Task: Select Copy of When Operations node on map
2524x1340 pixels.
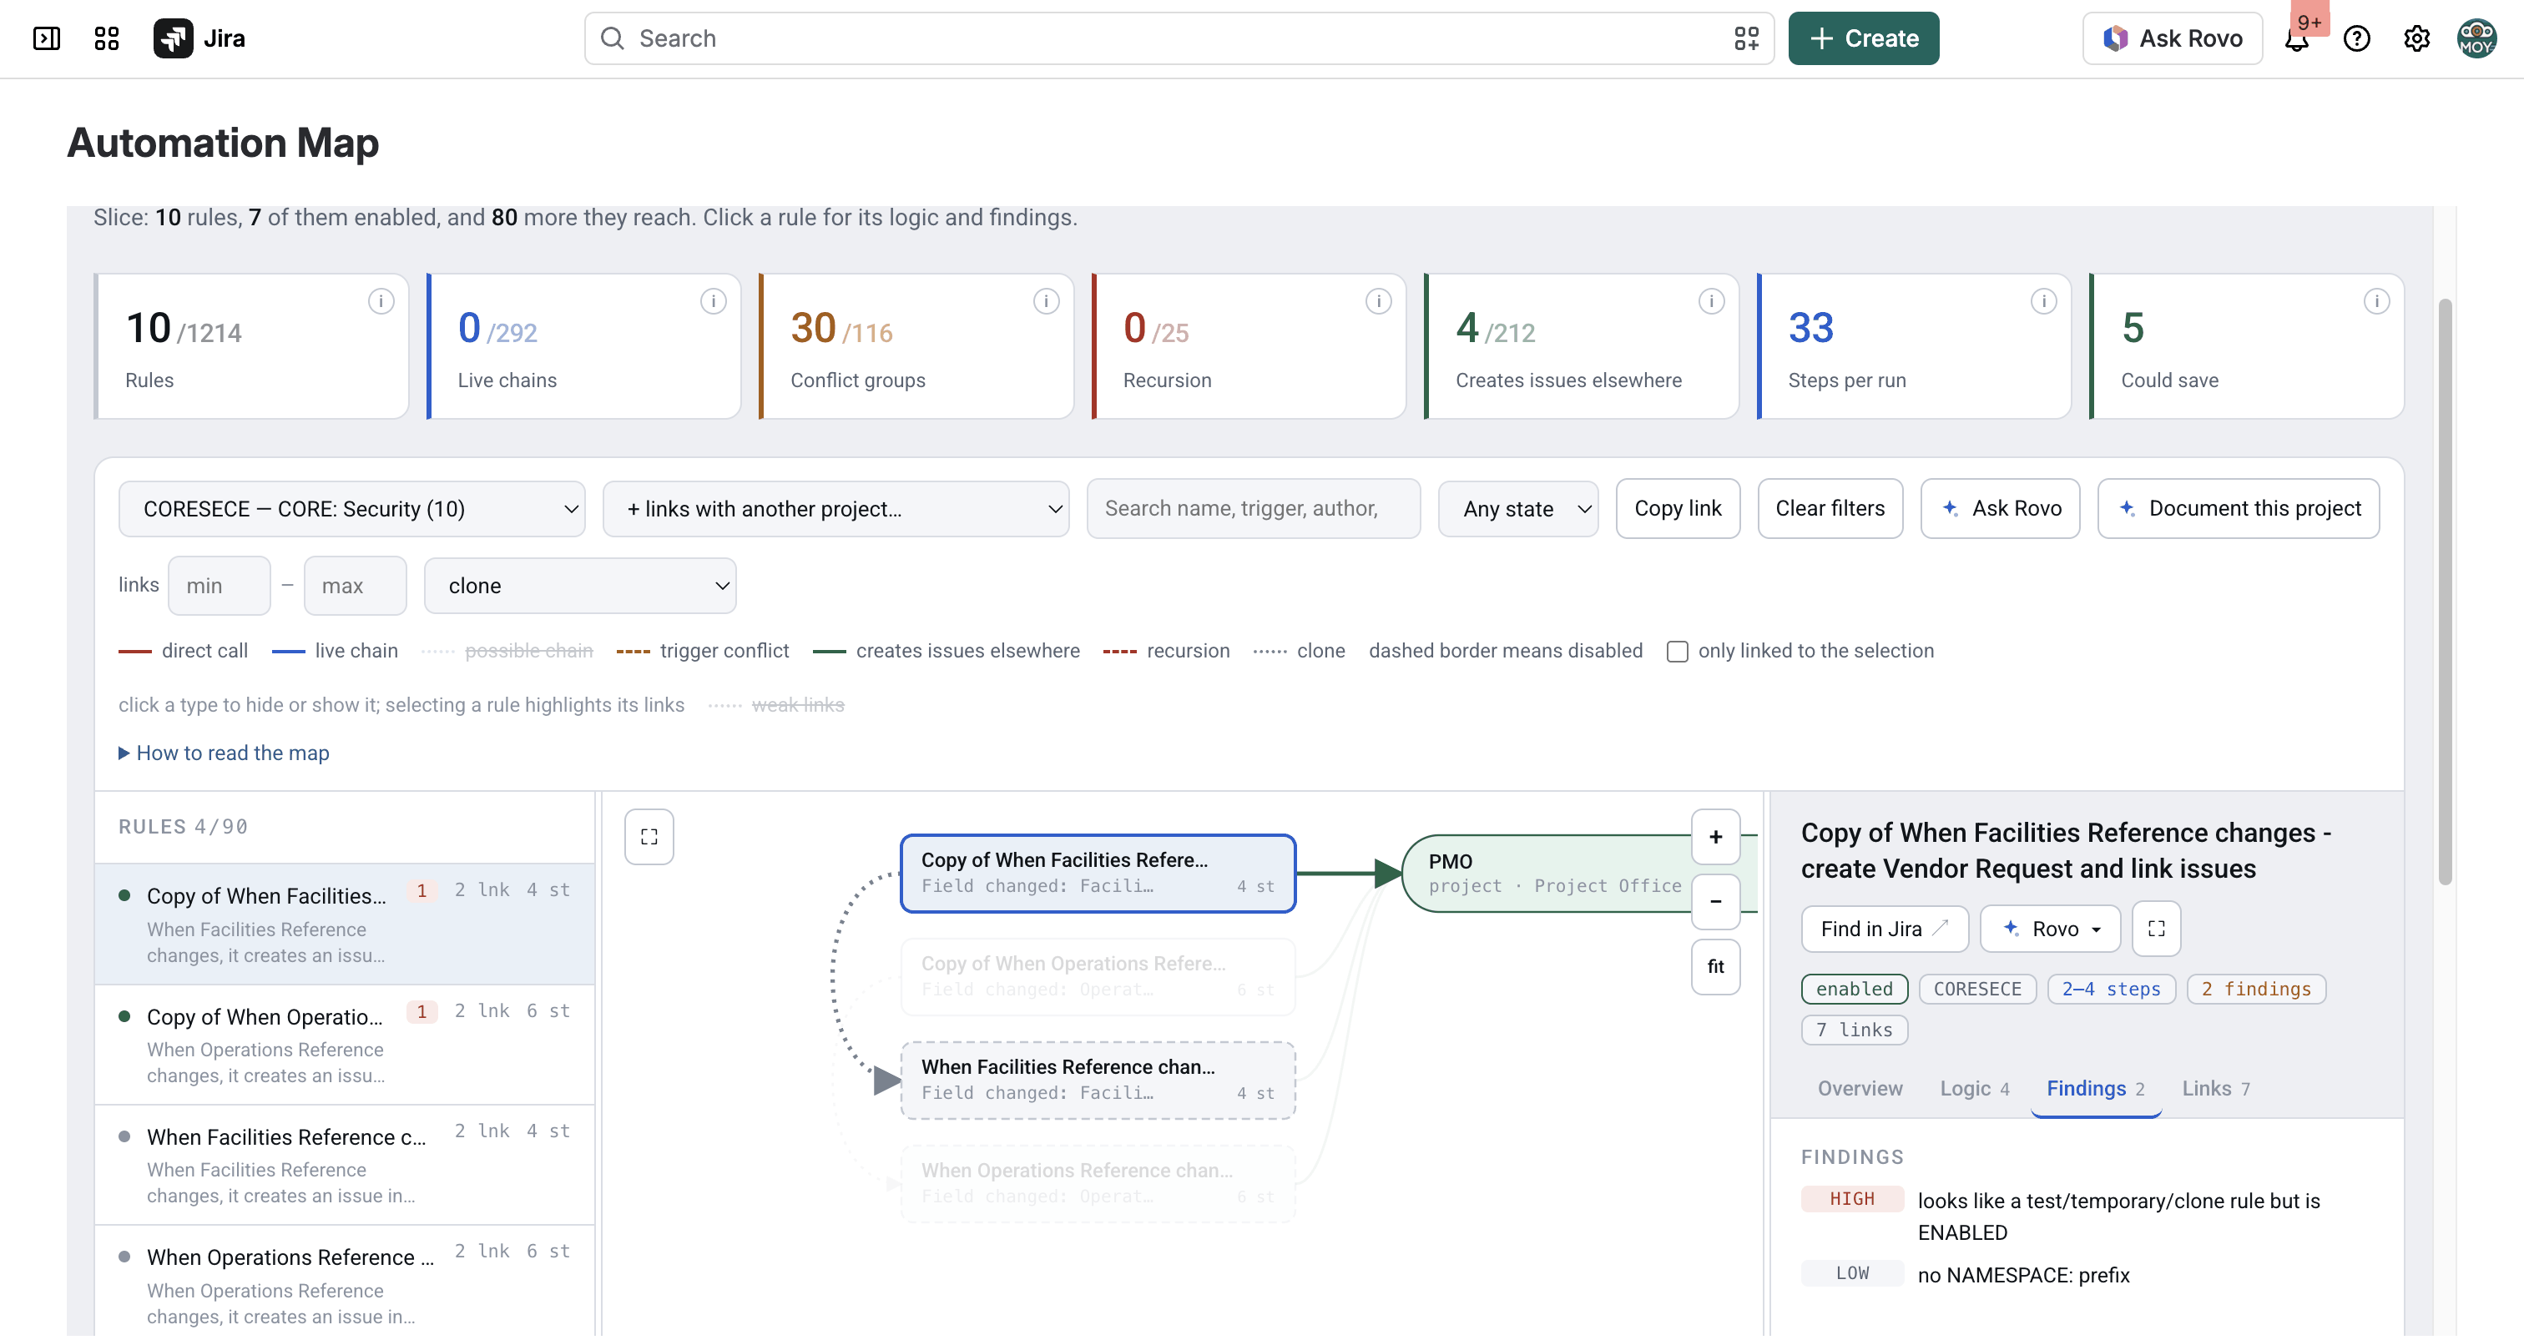Action: coord(1098,976)
